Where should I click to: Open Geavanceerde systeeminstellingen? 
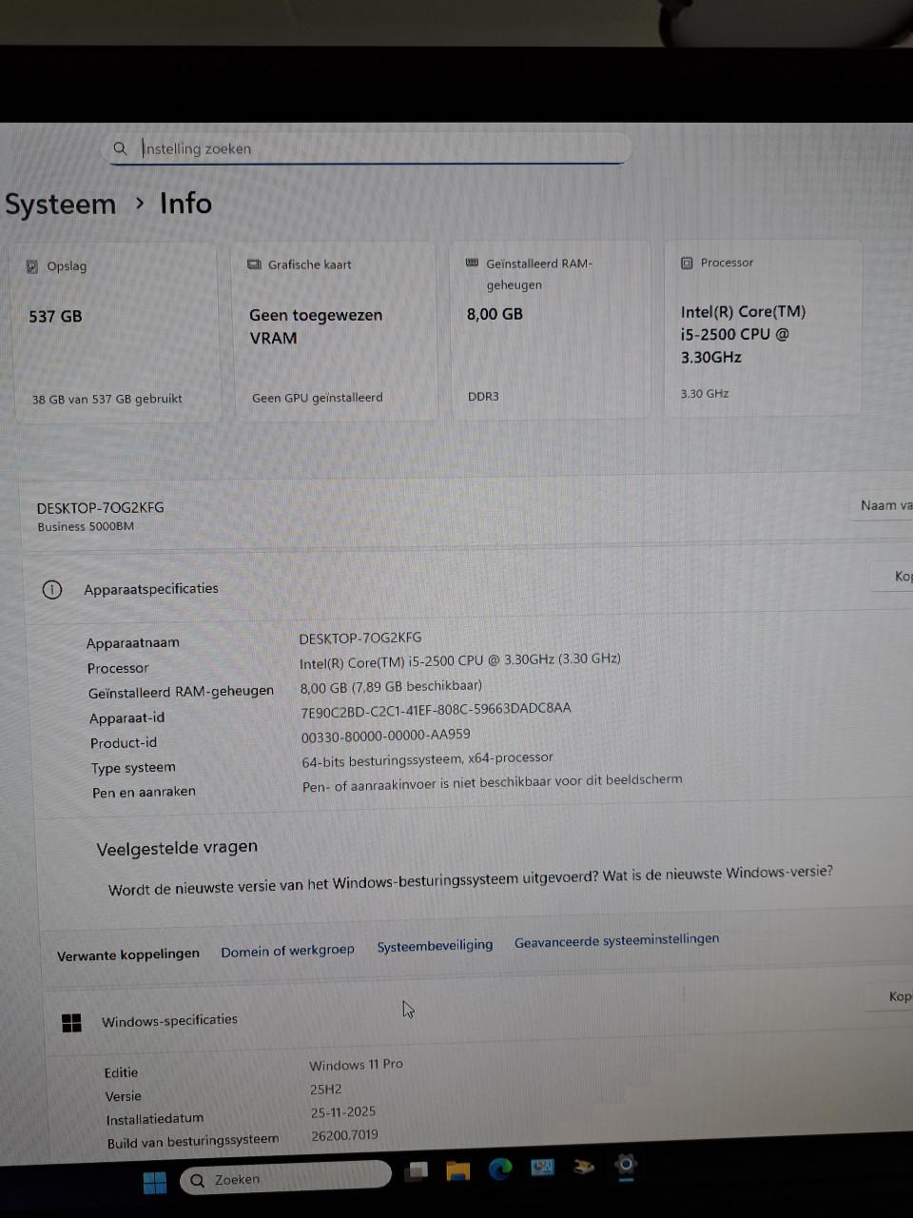point(616,939)
